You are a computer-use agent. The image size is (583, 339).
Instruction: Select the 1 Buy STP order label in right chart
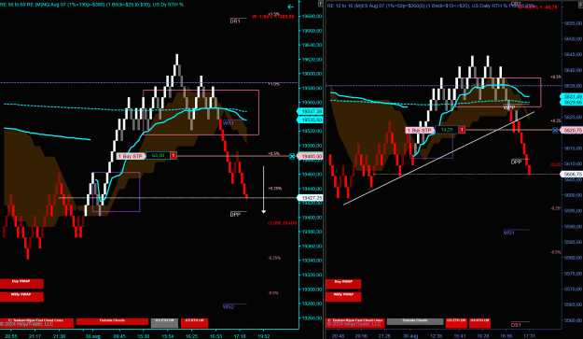420,130
